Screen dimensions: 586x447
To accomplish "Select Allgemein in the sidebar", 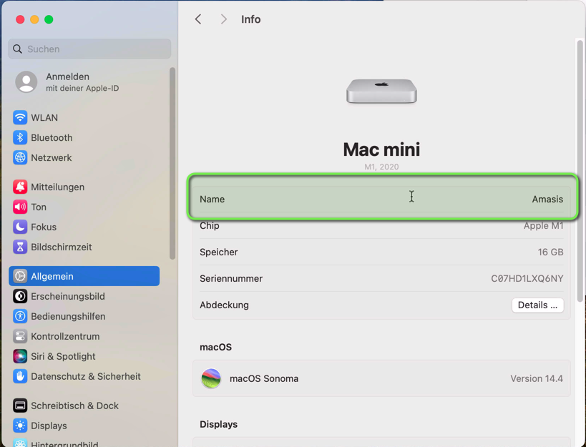I will [x=84, y=276].
